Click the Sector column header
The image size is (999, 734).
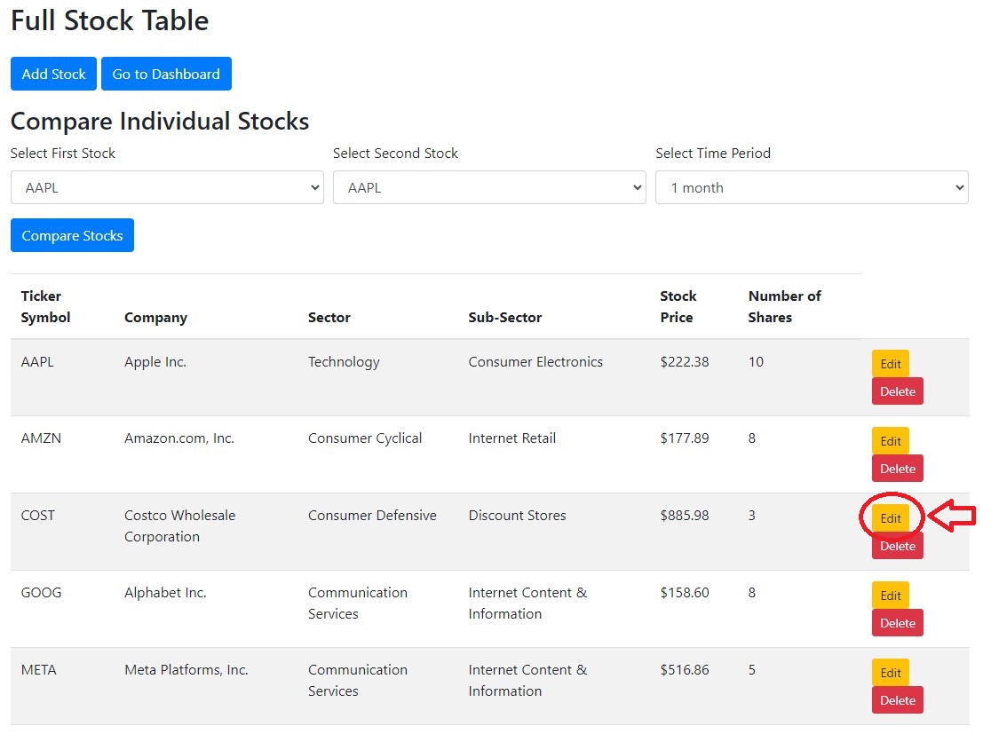point(329,318)
